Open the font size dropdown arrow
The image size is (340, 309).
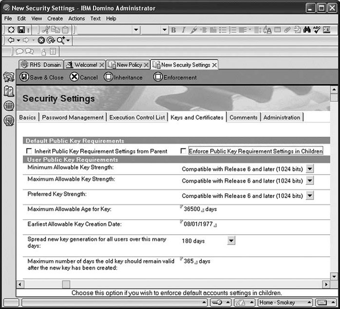point(164,30)
